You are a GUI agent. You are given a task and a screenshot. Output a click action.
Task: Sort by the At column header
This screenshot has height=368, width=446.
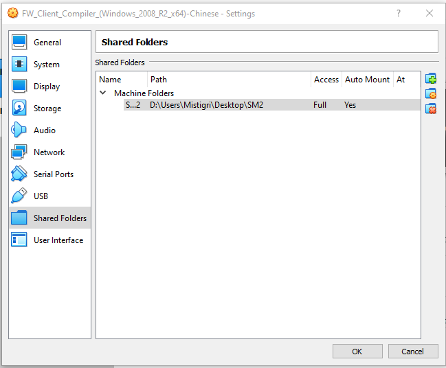407,79
